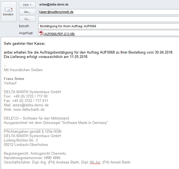
Task: Focus the Betreff subject field
Action: pos(108,26)
